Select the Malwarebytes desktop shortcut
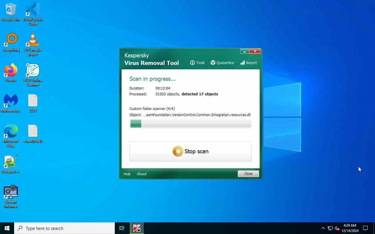This screenshot has width=375, height=234. [11, 103]
